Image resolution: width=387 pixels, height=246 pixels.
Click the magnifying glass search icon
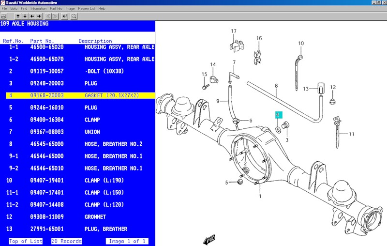point(74,16)
